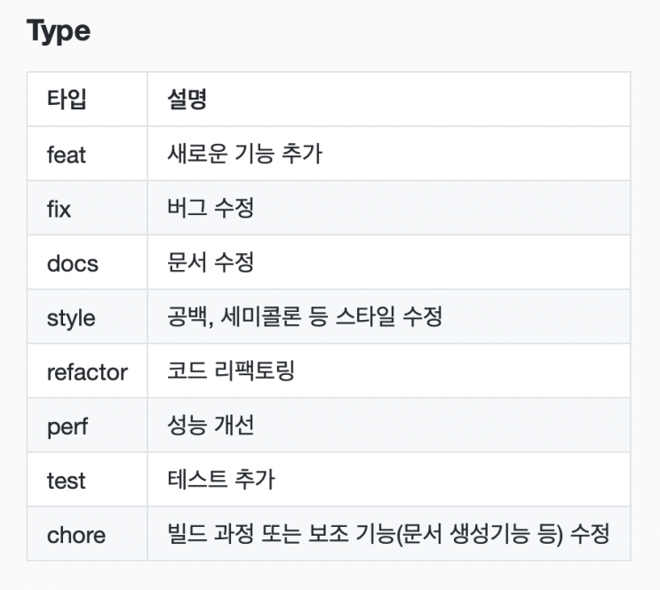
Task: Click the '문서 수정' description
Action: (211, 262)
